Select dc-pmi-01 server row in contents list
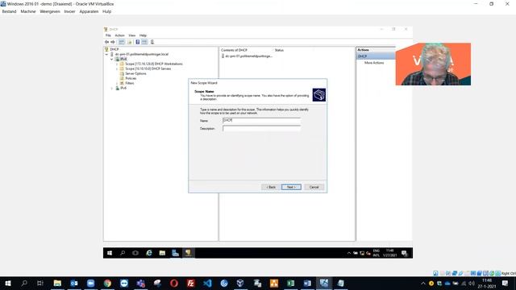 248,56
